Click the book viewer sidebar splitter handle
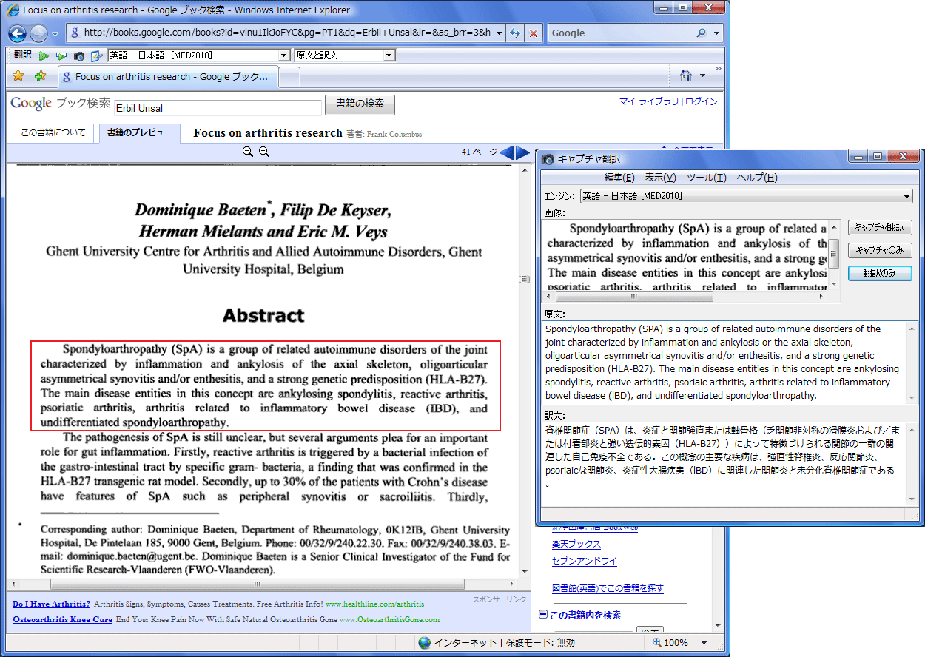925x657 pixels. click(x=524, y=279)
